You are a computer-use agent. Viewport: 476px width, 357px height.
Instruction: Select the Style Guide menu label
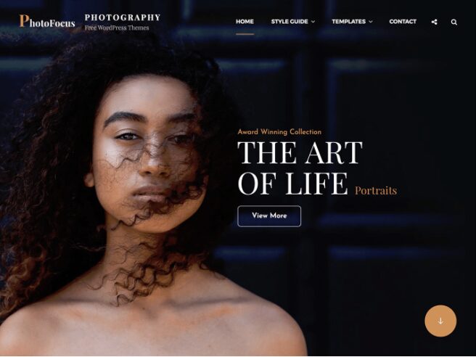tap(290, 22)
